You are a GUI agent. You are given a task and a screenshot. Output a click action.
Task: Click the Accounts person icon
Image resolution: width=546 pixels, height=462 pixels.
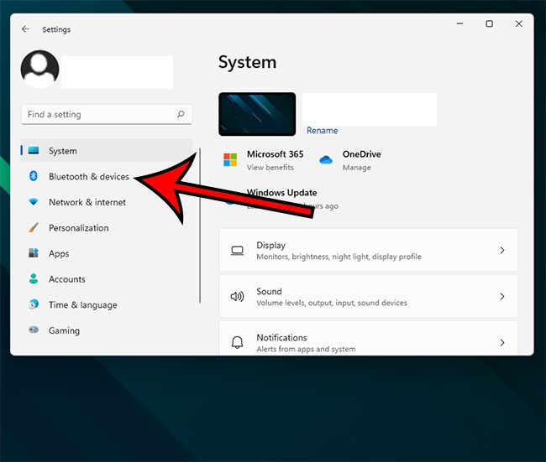coord(34,279)
